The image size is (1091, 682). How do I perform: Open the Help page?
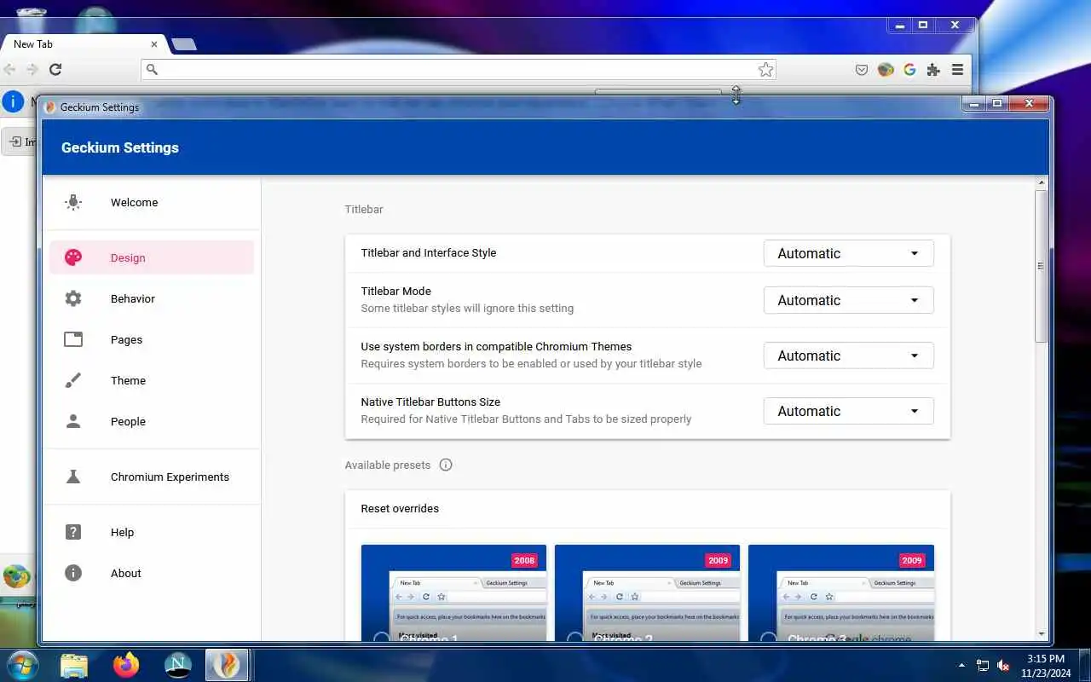pyautogui.click(x=152, y=532)
